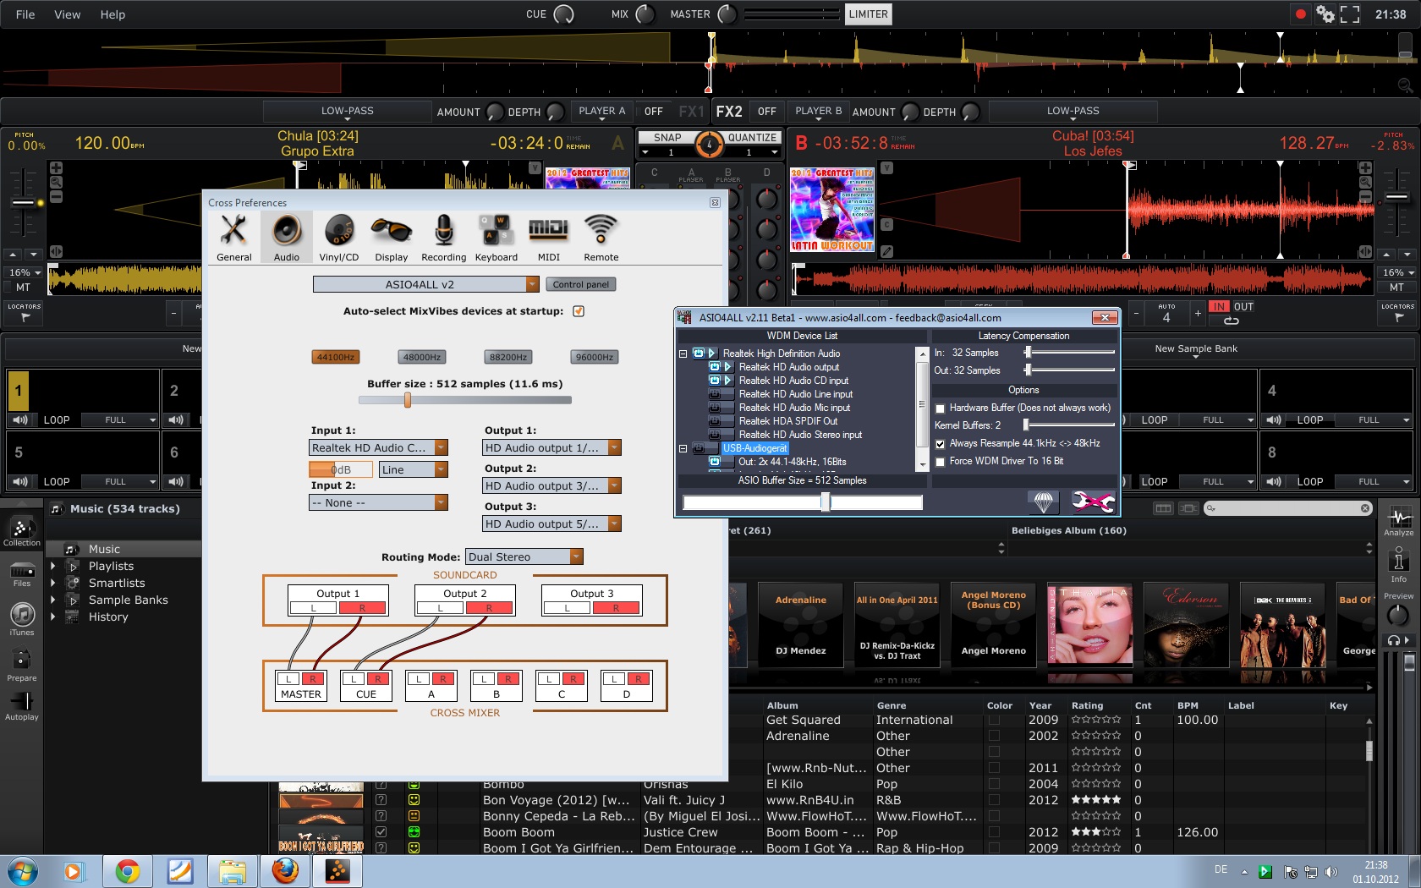Collapse Realtek High Definition Audio tree

683,354
